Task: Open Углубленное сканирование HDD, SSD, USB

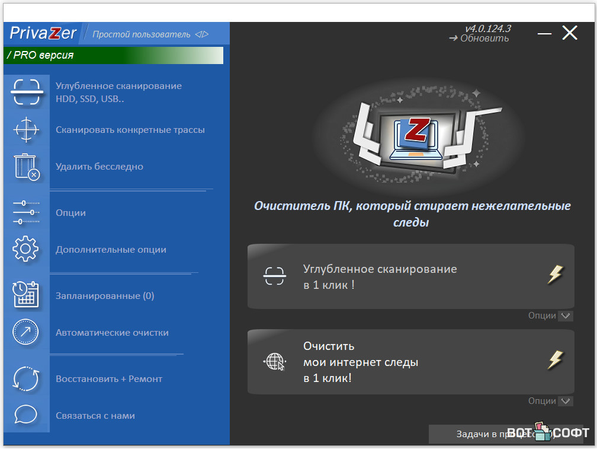Action: pyautogui.click(x=118, y=93)
